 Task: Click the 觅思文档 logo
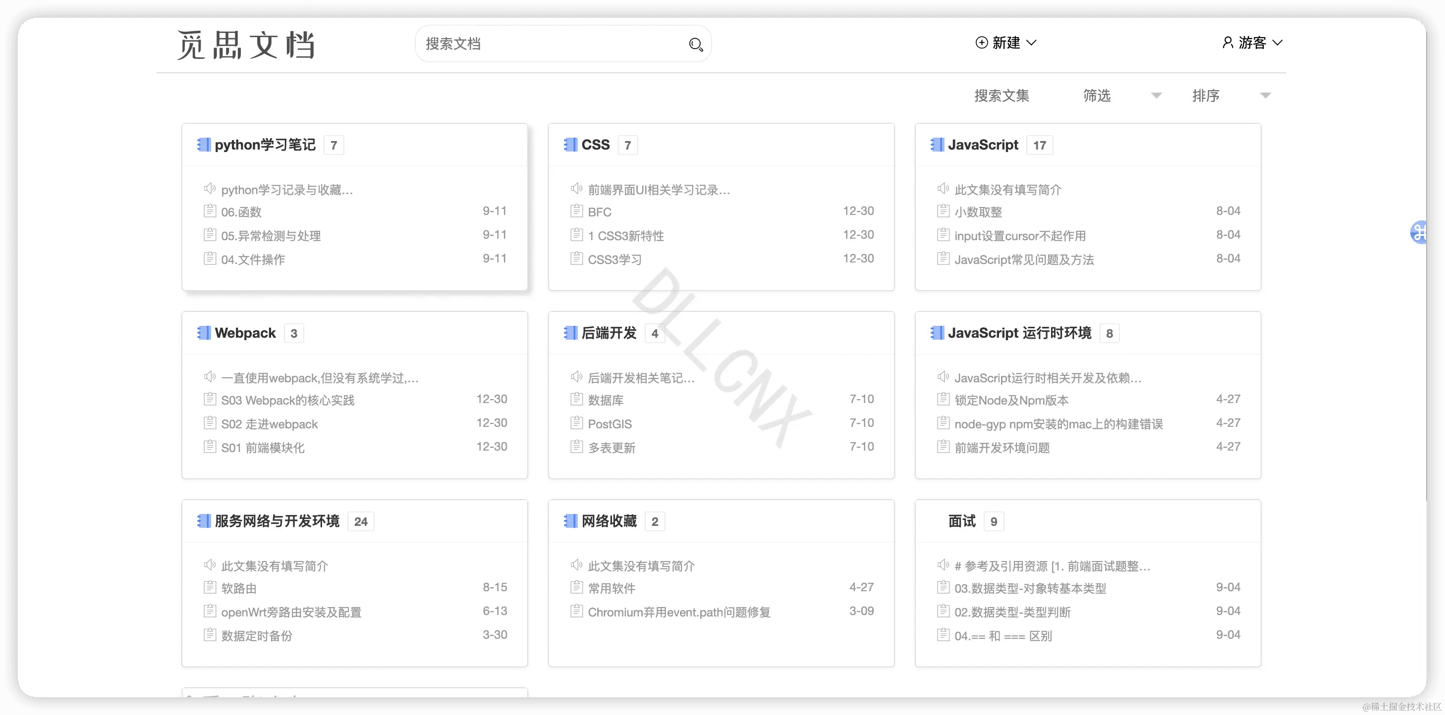[246, 45]
